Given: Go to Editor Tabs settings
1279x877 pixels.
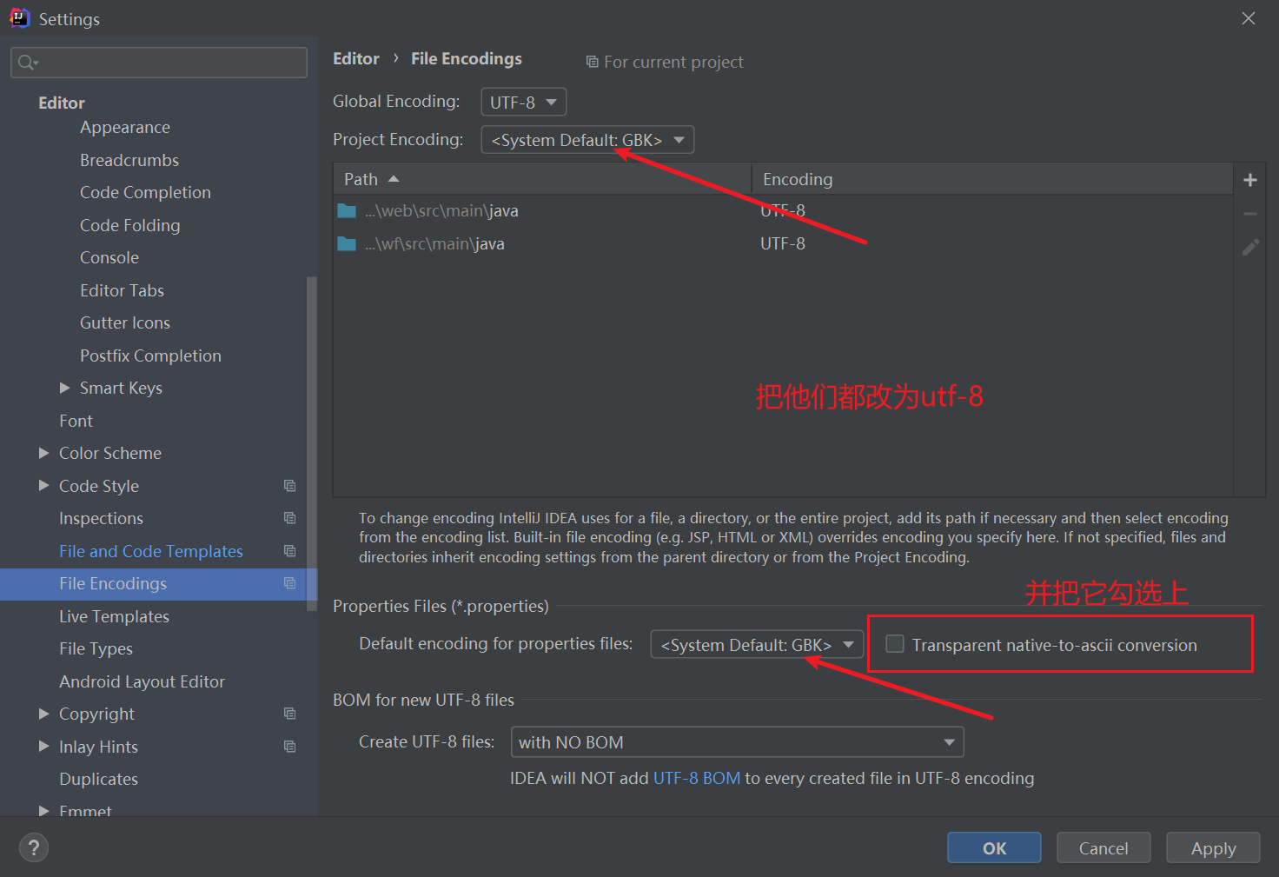Looking at the screenshot, I should pos(122,290).
